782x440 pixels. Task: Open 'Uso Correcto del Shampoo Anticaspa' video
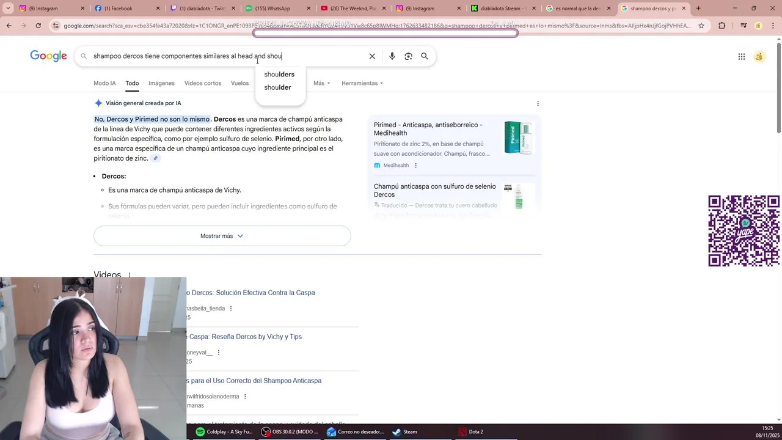pos(254,381)
